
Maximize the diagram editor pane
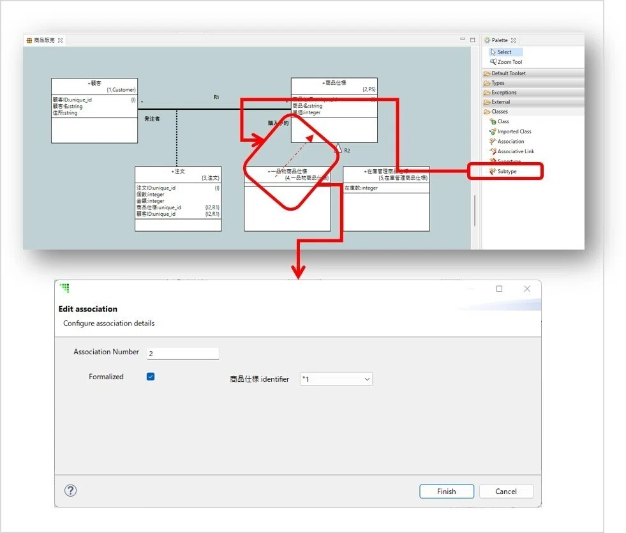(x=473, y=40)
